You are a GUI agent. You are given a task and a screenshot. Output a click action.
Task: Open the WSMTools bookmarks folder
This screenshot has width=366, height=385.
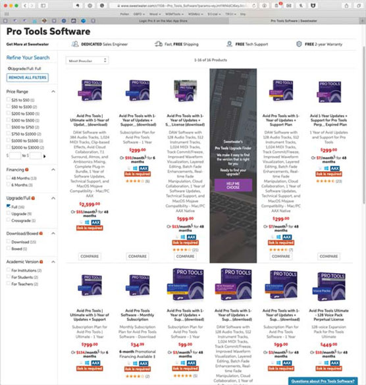click(x=174, y=14)
